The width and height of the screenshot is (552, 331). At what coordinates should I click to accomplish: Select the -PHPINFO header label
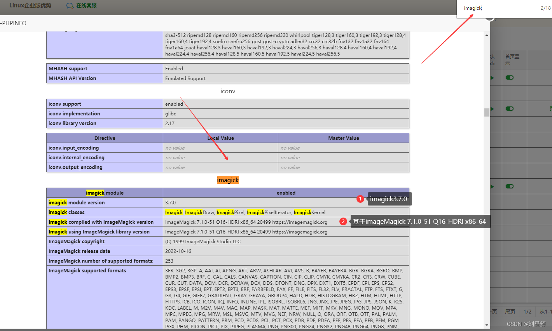click(x=13, y=23)
